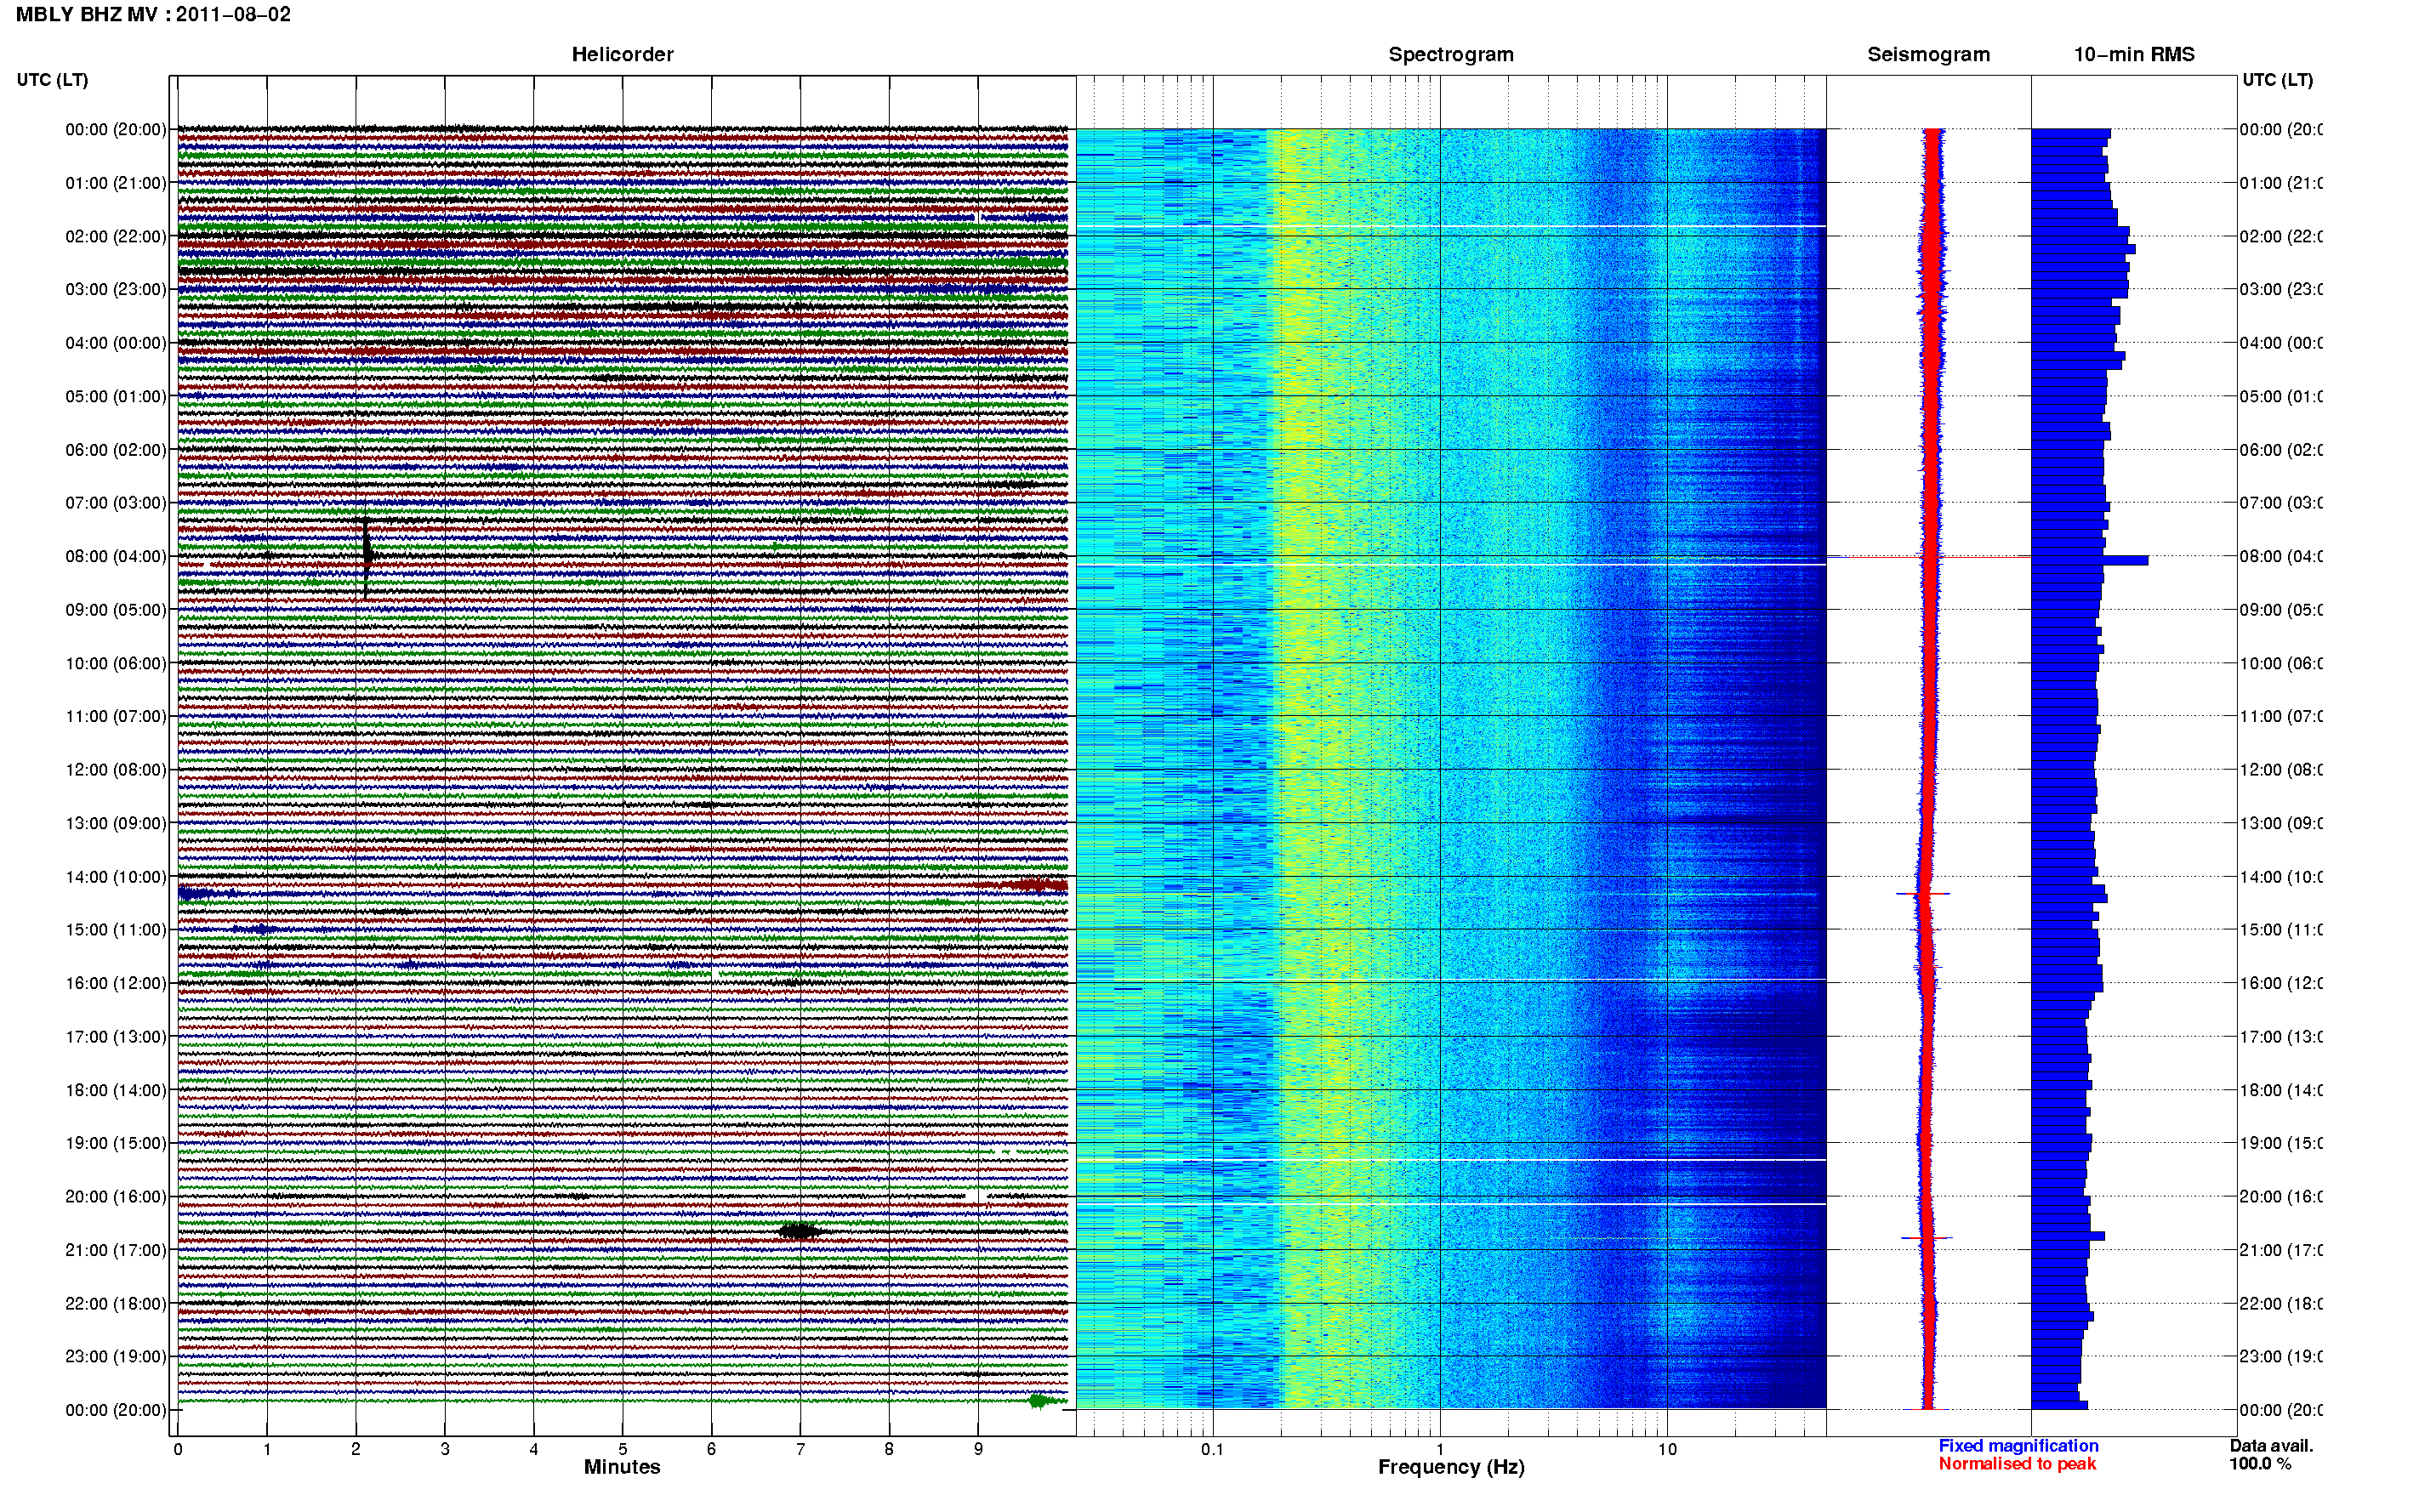This screenshot has width=2419, height=1512.
Task: Click the left 04:00 (00:00) time label
Action: point(116,343)
